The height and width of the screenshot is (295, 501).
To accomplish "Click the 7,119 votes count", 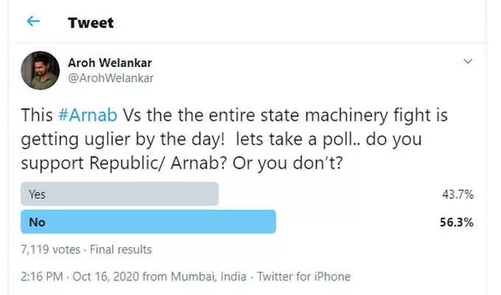I will click(x=51, y=249).
